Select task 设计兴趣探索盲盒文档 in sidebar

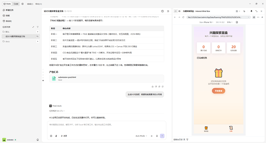click(x=20, y=36)
